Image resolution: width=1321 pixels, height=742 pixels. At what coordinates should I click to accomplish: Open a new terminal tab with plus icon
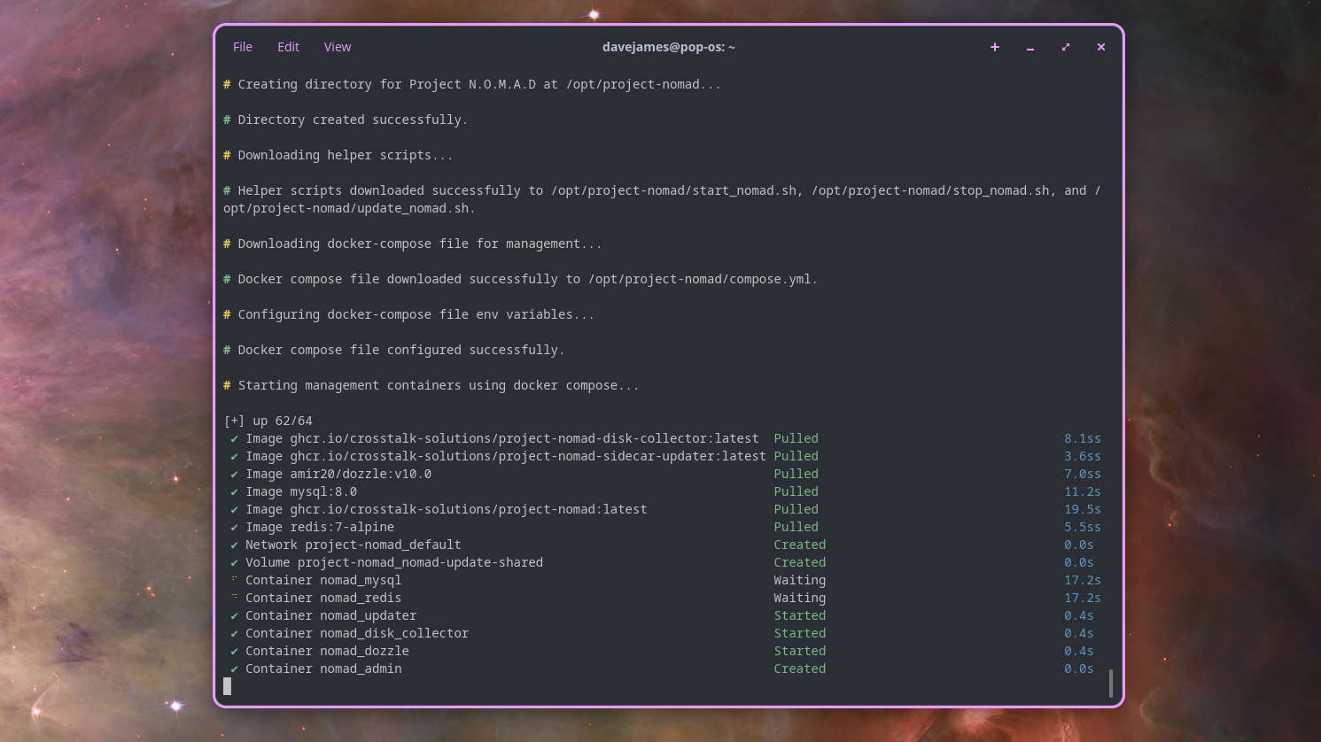click(994, 47)
